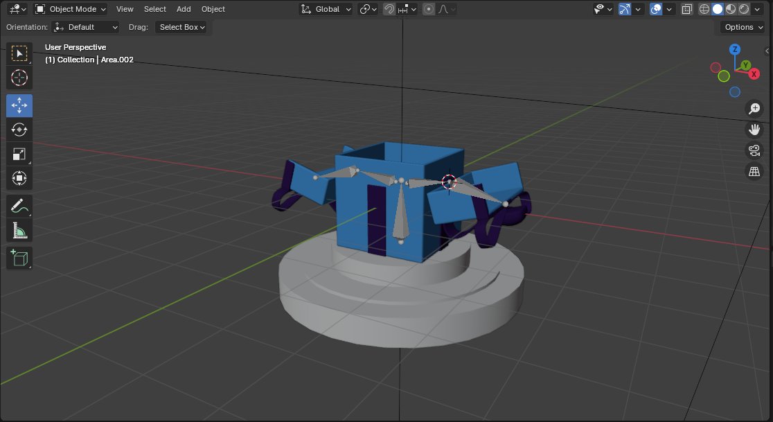Image resolution: width=773 pixels, height=422 pixels.
Task: Switch to the Scale tool
Action: point(19,155)
